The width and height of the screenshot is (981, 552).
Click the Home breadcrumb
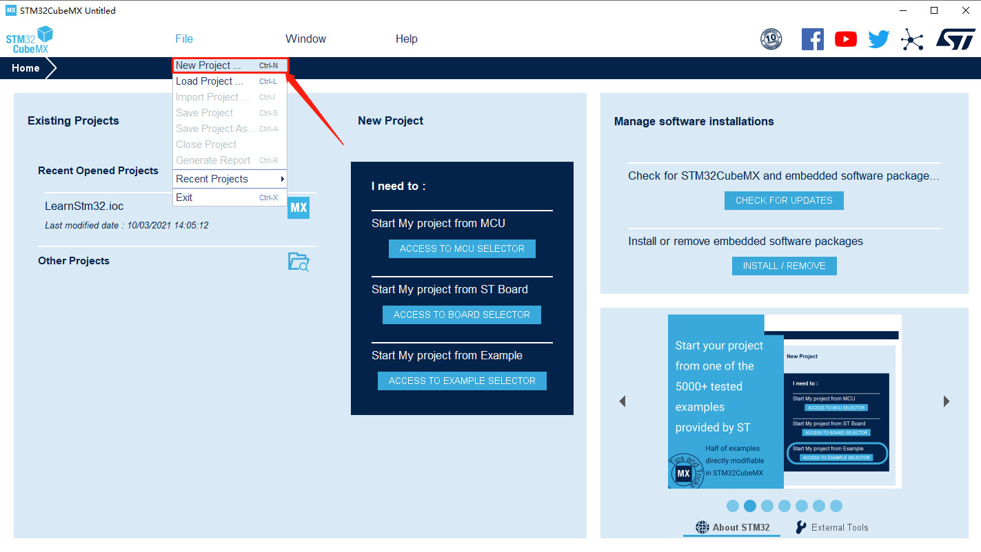(26, 68)
